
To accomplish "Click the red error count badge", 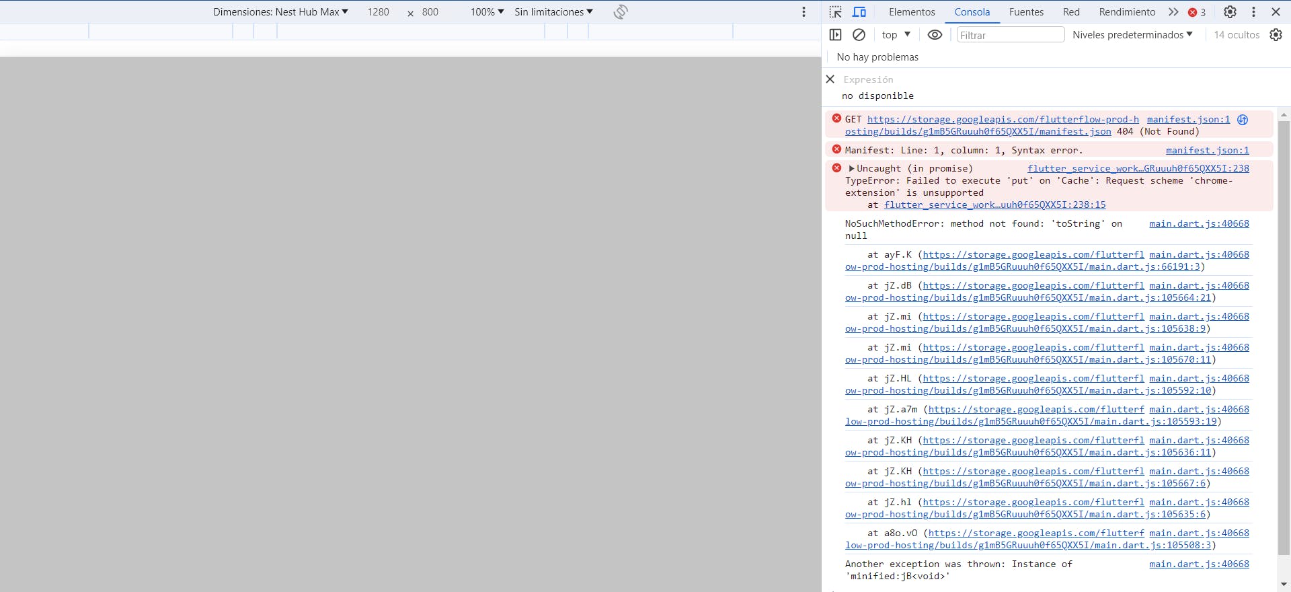I will click(1197, 12).
